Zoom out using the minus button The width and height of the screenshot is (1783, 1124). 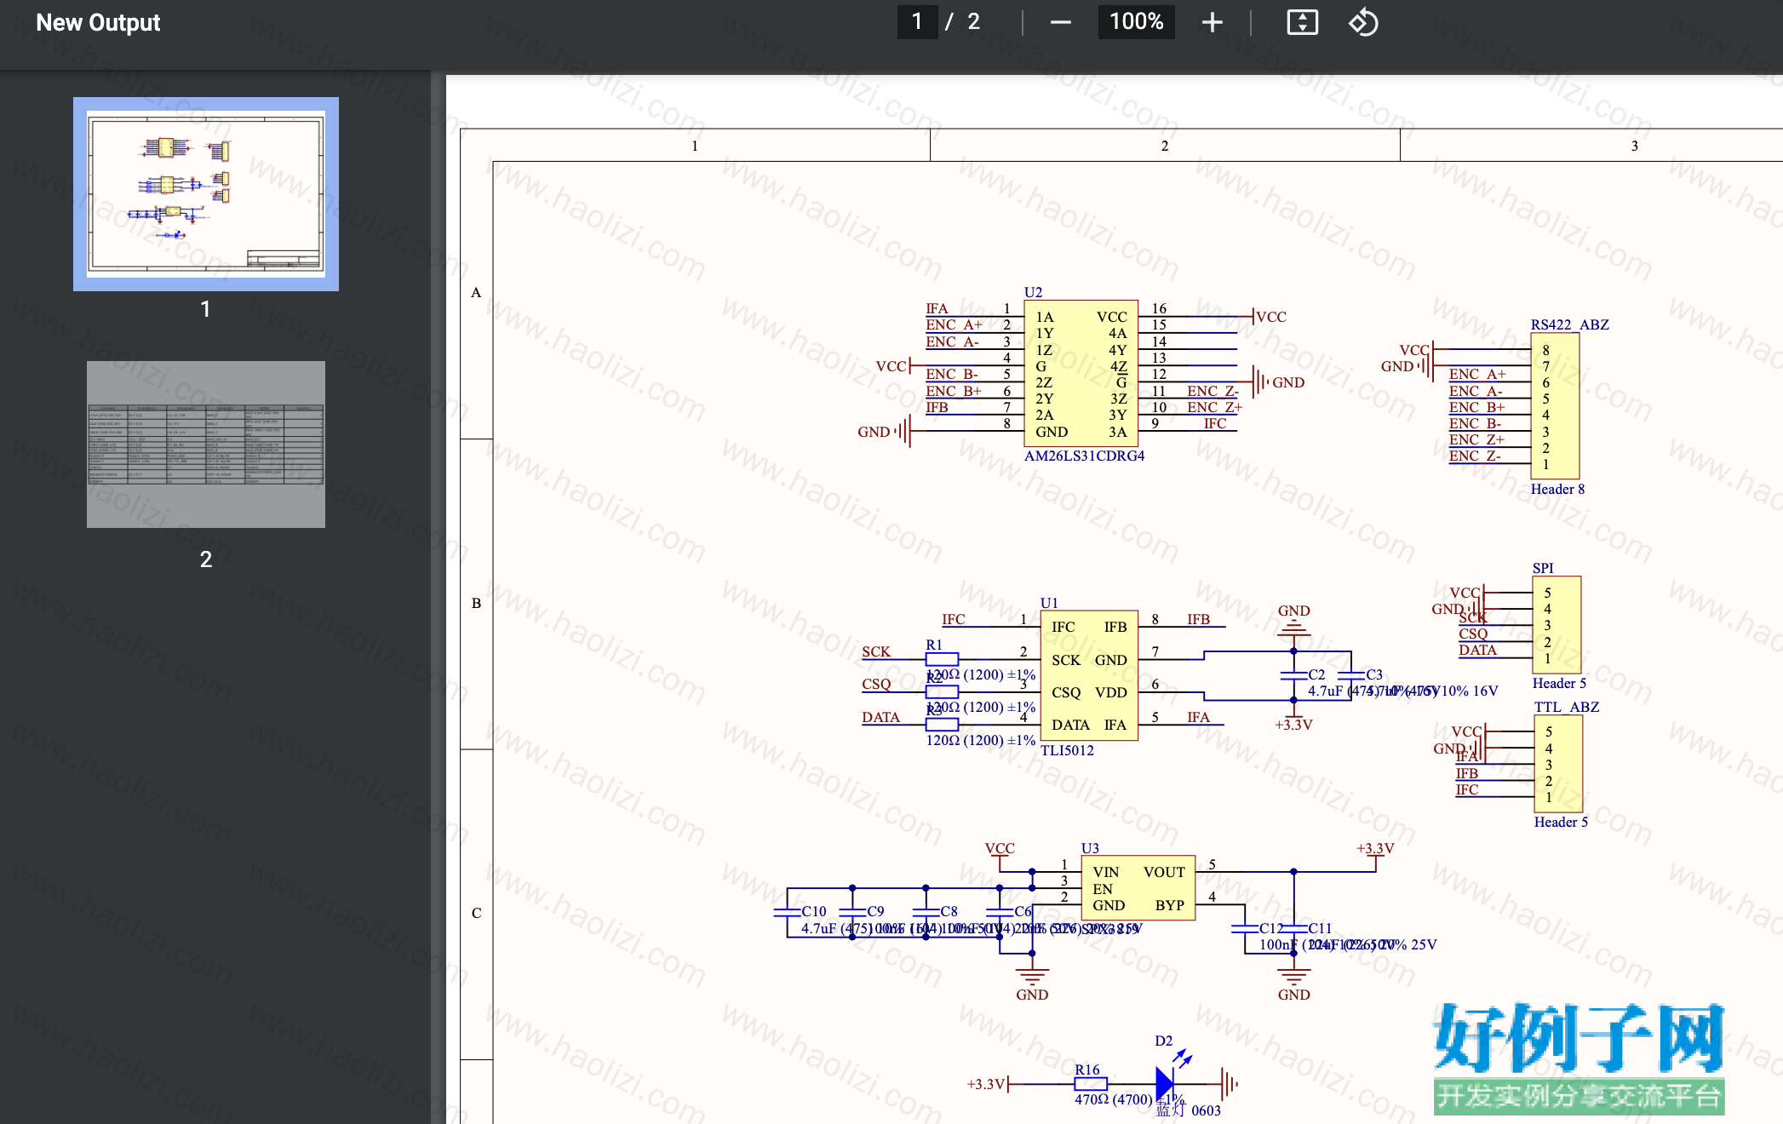[x=1060, y=22]
